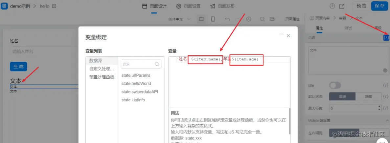Click the 保存 button
Screen dimensions: 390x143
379,6
